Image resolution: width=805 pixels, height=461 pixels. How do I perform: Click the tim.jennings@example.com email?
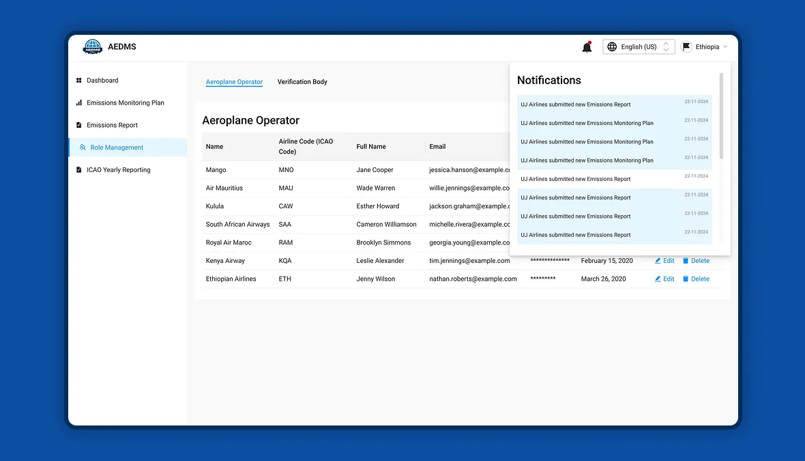pyautogui.click(x=470, y=261)
